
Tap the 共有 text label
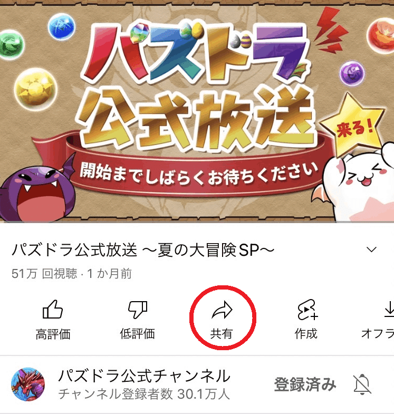point(222,334)
